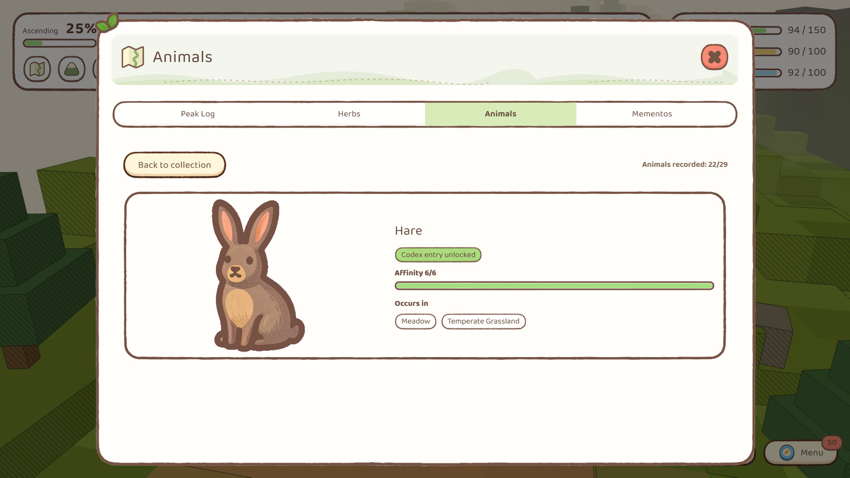This screenshot has width=850, height=478.
Task: Click the 92 / 100 stat value
Action: pos(807,73)
